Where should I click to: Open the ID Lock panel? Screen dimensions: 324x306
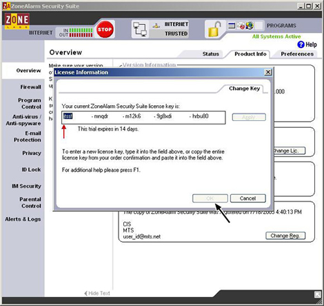pos(31,169)
